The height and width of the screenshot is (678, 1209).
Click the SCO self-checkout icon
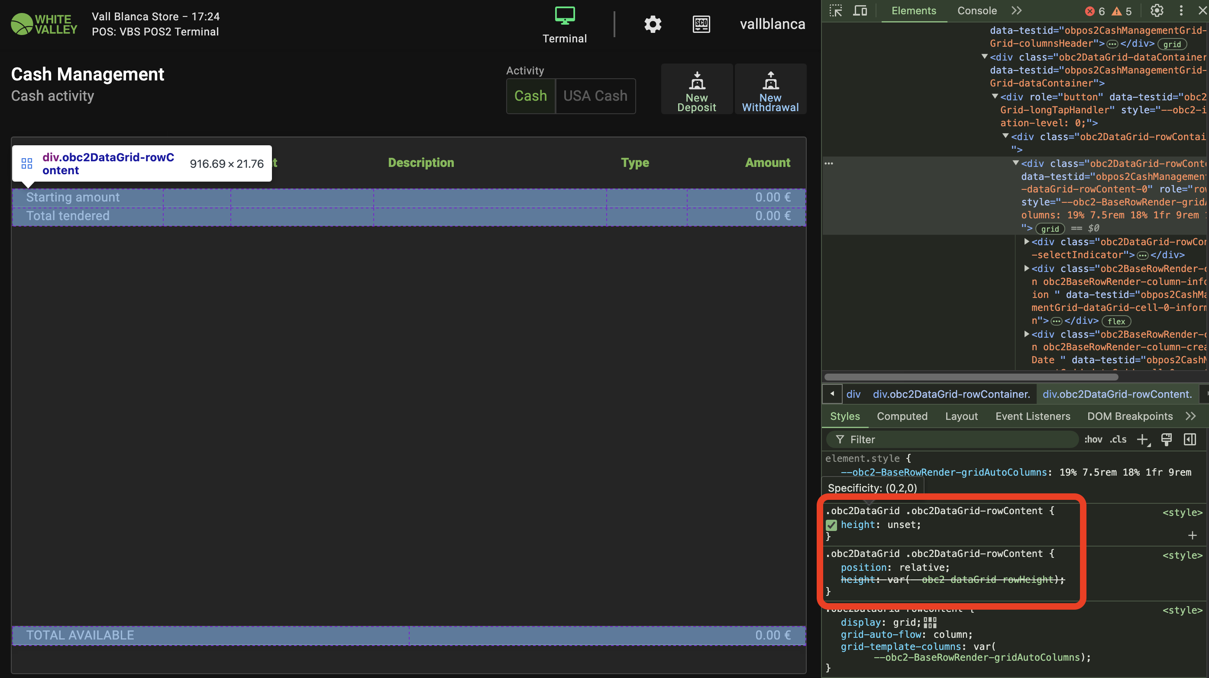click(701, 24)
